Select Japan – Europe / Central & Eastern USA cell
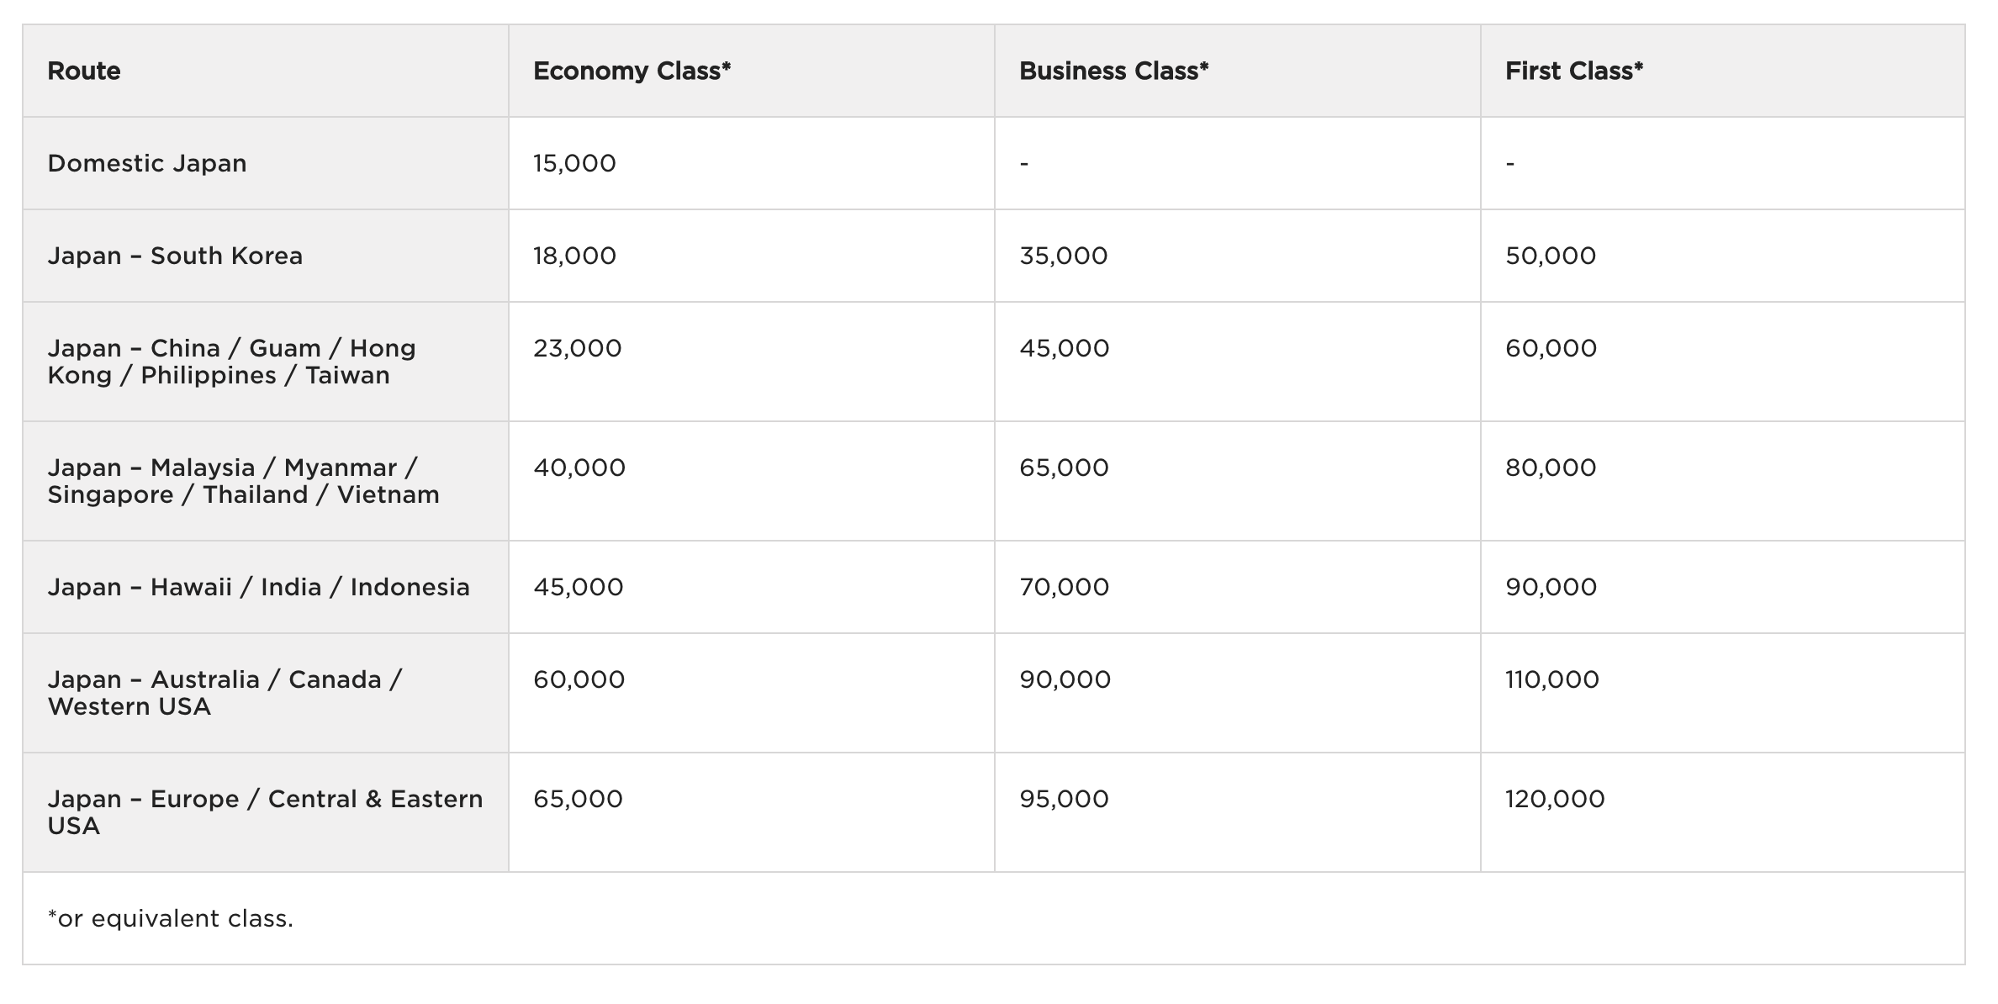The image size is (1998, 1004). 266,812
